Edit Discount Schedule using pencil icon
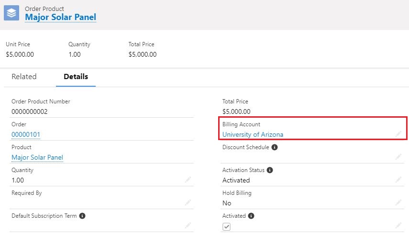Image resolution: width=409 pixels, height=233 pixels. pyautogui.click(x=398, y=157)
